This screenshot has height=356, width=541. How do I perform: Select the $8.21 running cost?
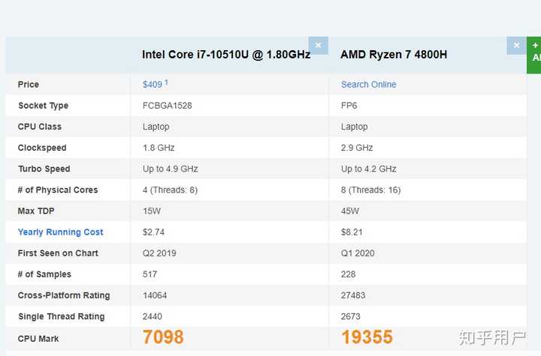pyautogui.click(x=352, y=232)
